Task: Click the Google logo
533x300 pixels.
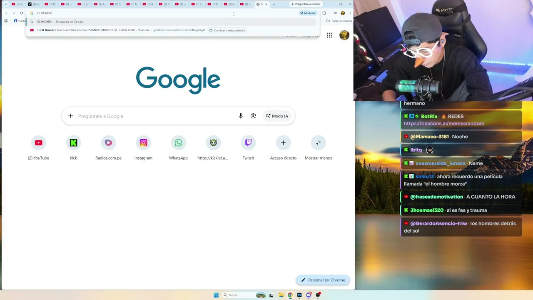Action: tap(178, 80)
